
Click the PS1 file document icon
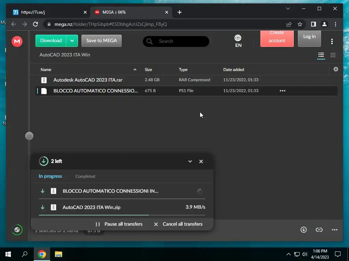(x=44, y=91)
